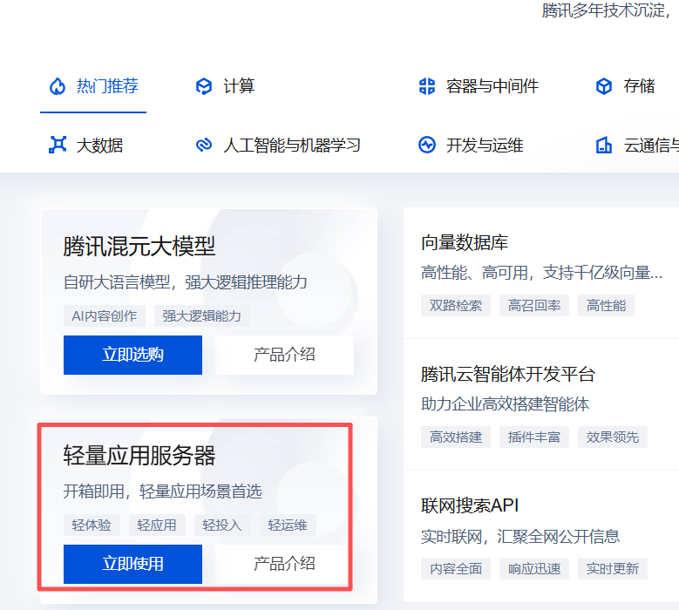Click the swirl icon beside 人工智能与机器学习
This screenshot has height=610, width=679.
pos(204,145)
